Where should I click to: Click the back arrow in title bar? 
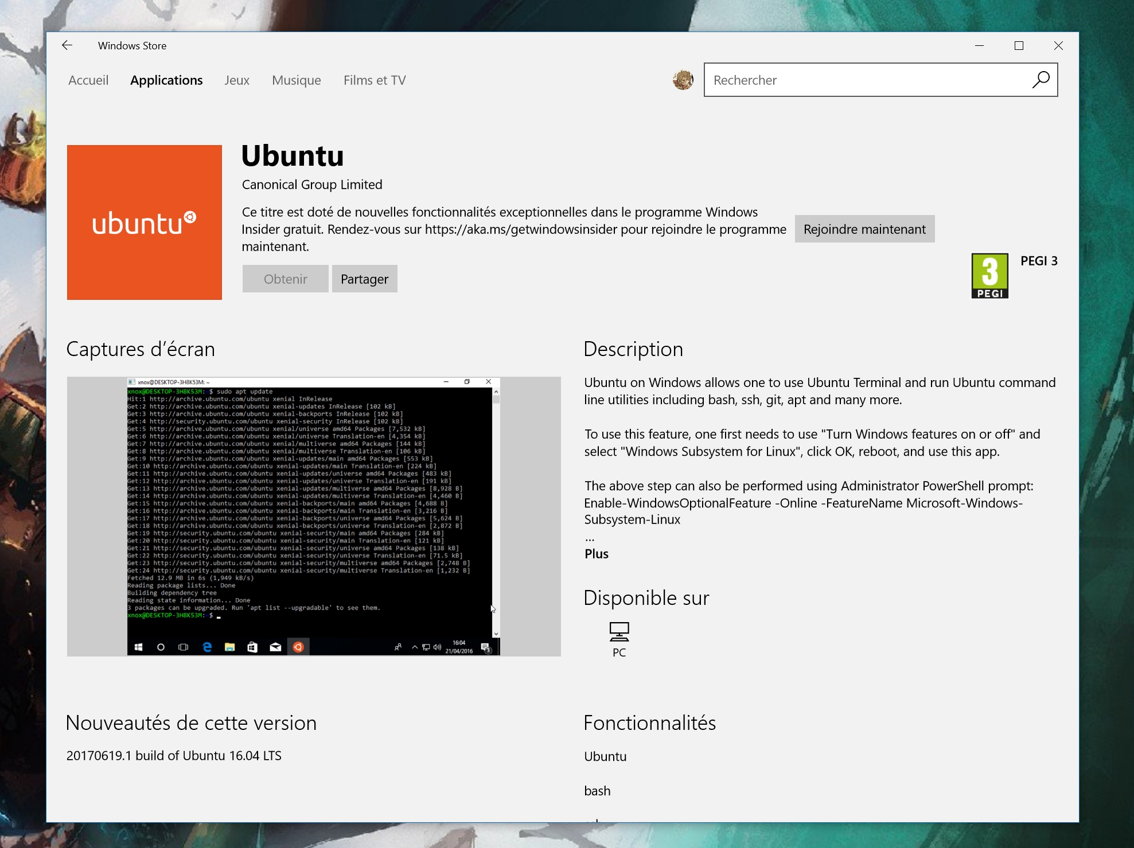tap(67, 45)
